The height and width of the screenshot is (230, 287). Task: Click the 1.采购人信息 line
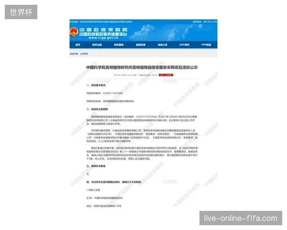tap(93, 190)
